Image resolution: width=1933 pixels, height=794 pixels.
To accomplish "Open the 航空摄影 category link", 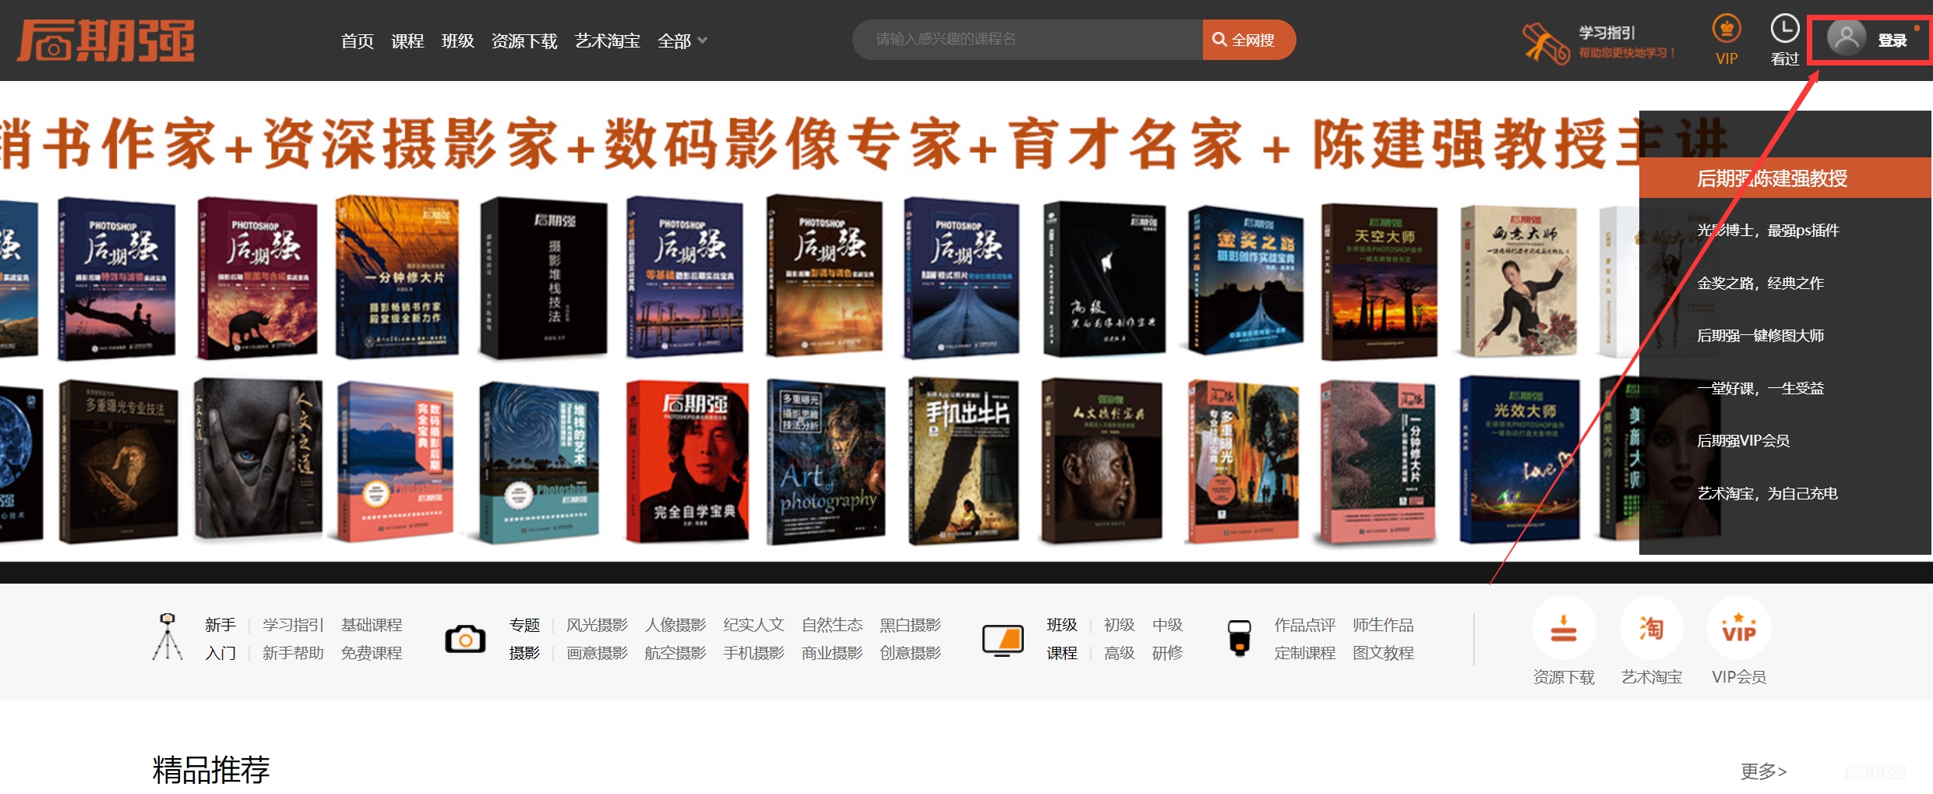I will [675, 653].
